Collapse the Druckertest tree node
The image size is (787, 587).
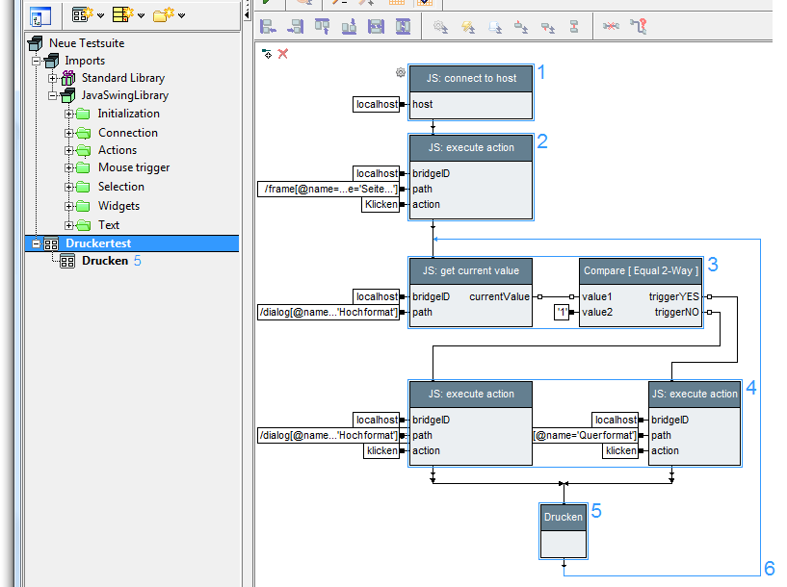click(x=37, y=244)
